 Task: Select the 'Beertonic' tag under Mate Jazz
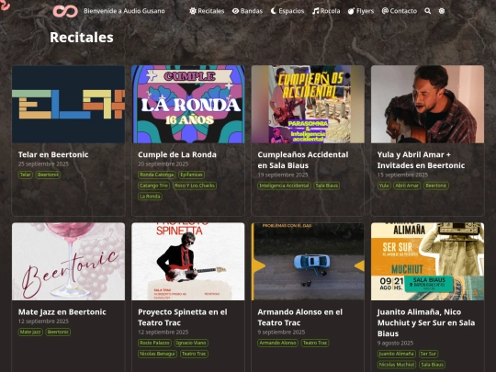58,332
